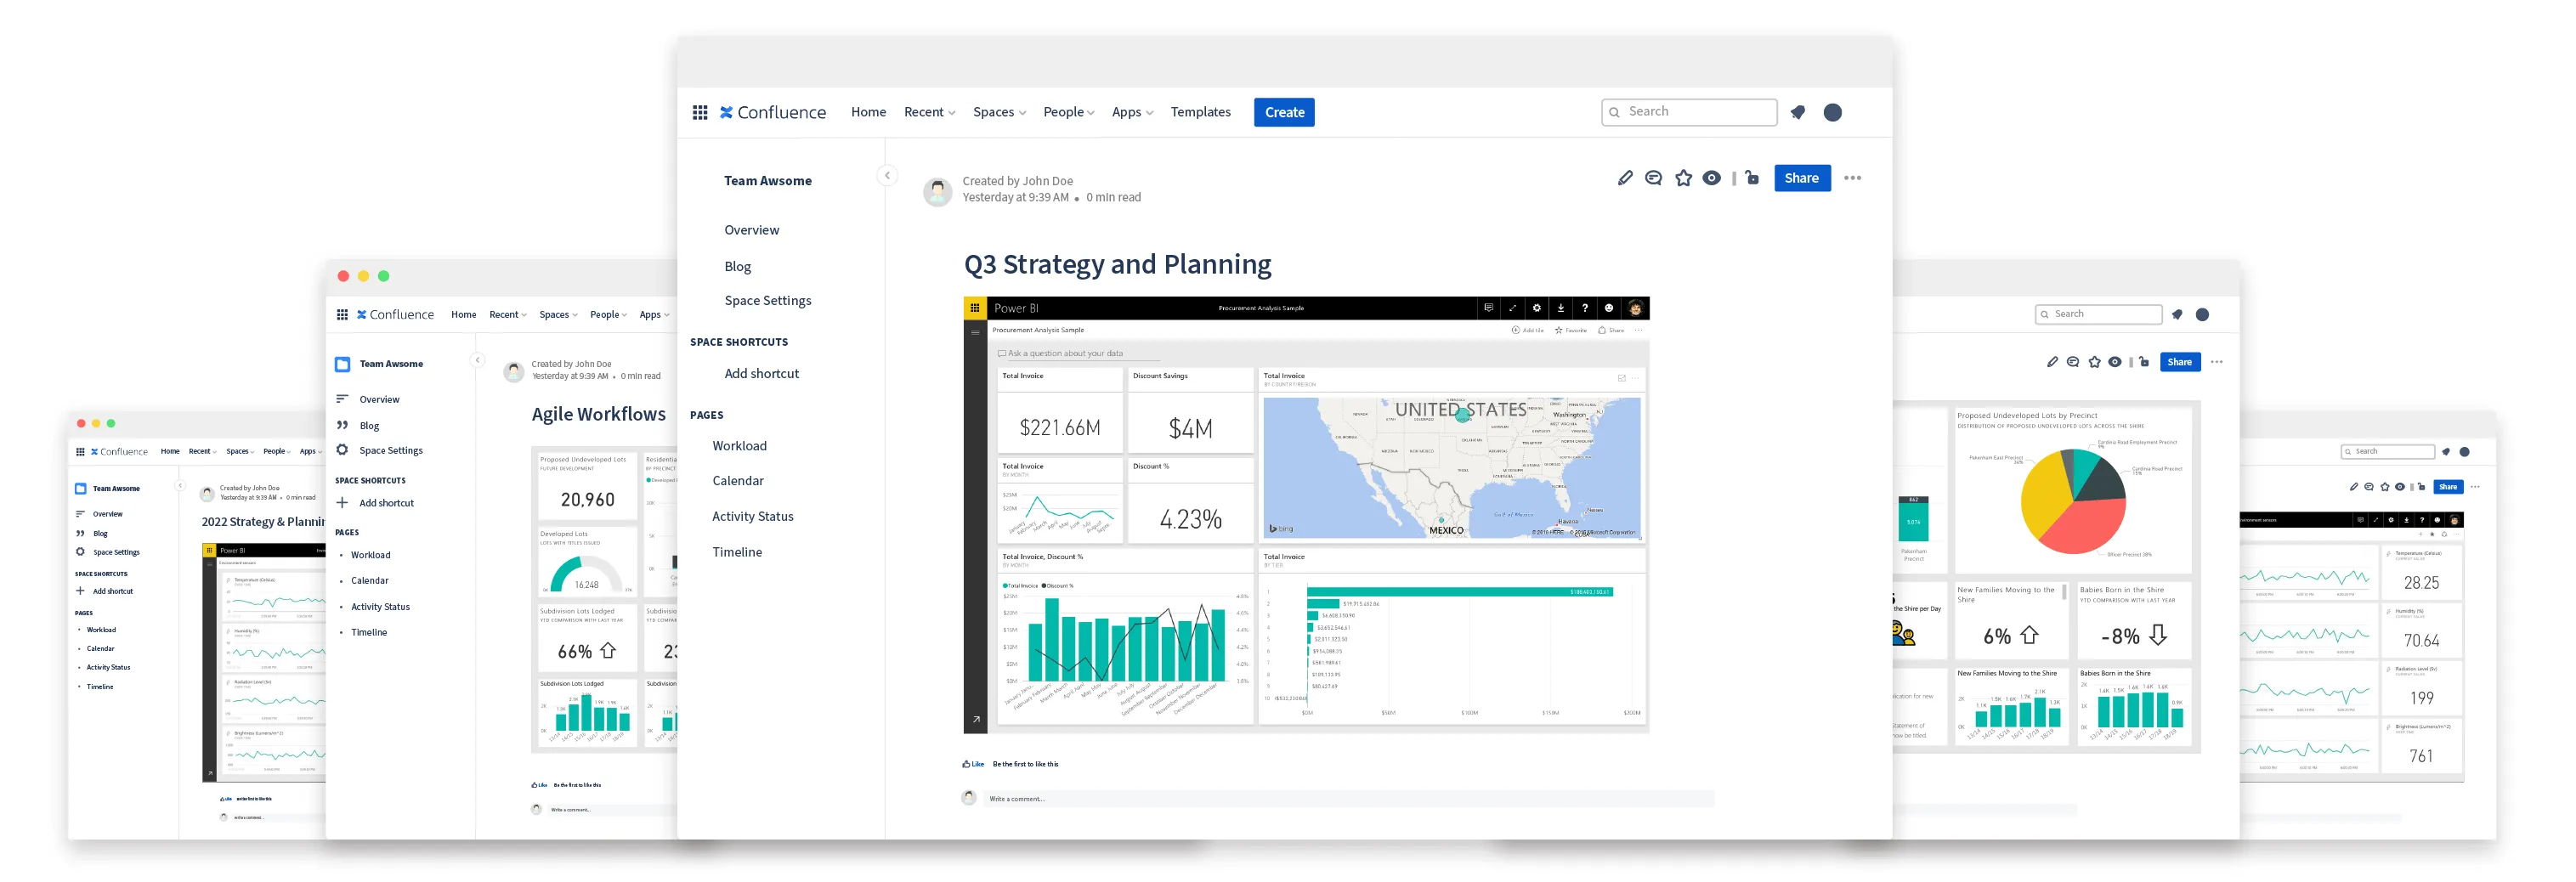2576x882 pixels.
Task: Open the app switcher in the Agile Workflows window
Action: coord(342,315)
